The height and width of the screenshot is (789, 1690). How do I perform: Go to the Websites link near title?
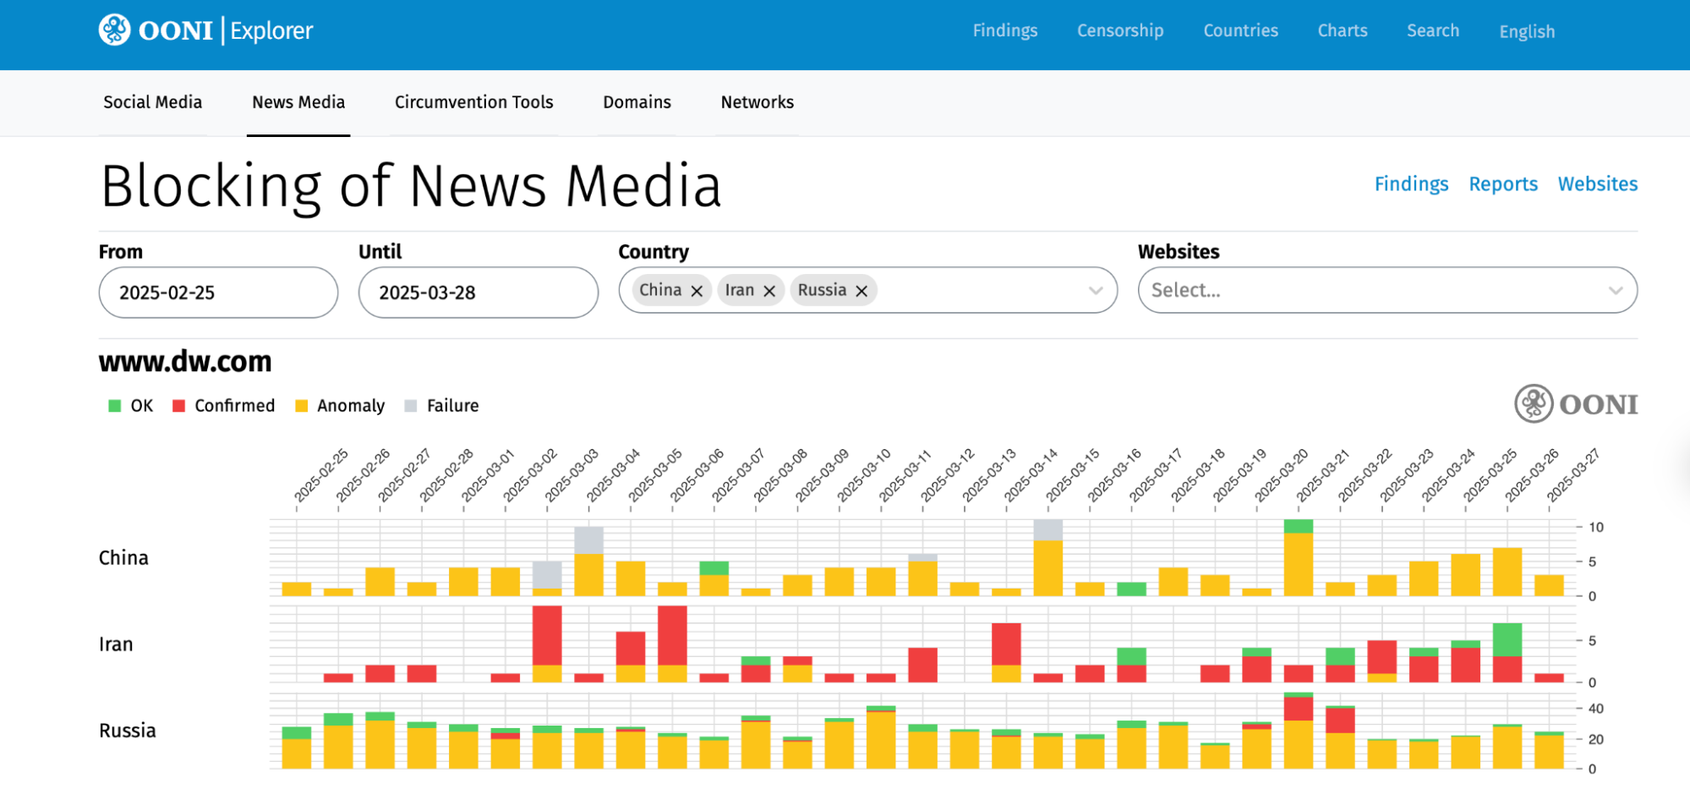point(1597,184)
